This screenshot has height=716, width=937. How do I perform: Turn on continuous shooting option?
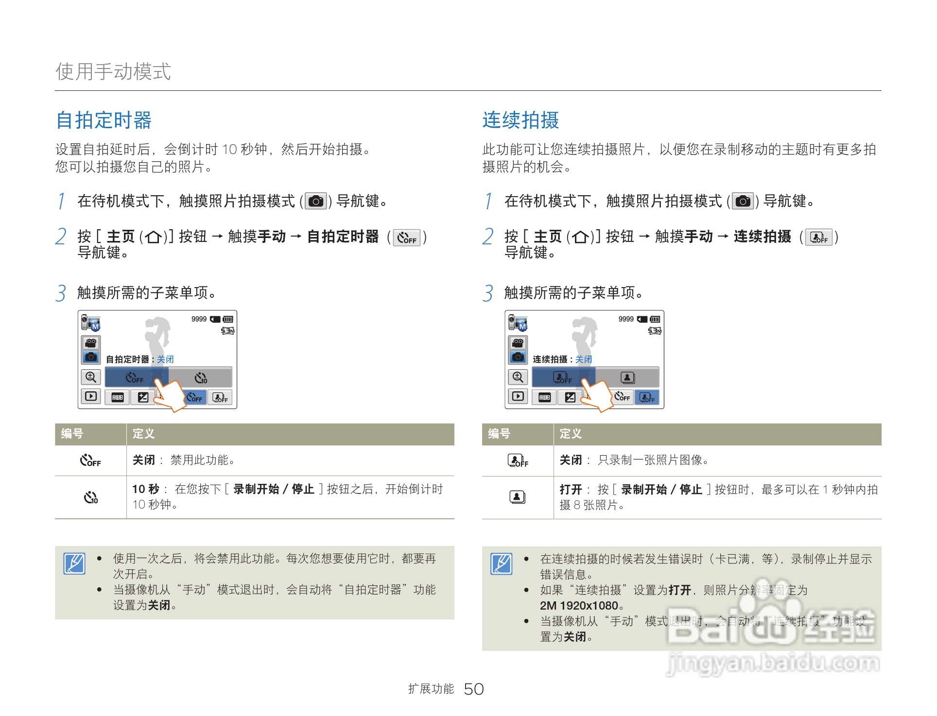tap(628, 378)
